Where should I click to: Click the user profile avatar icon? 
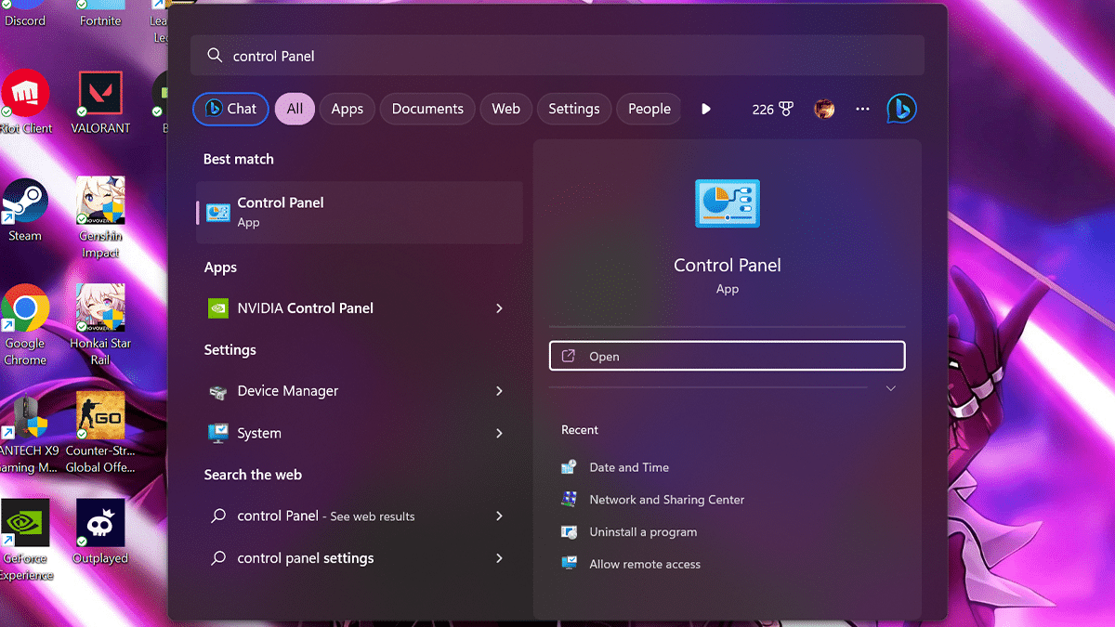(824, 109)
